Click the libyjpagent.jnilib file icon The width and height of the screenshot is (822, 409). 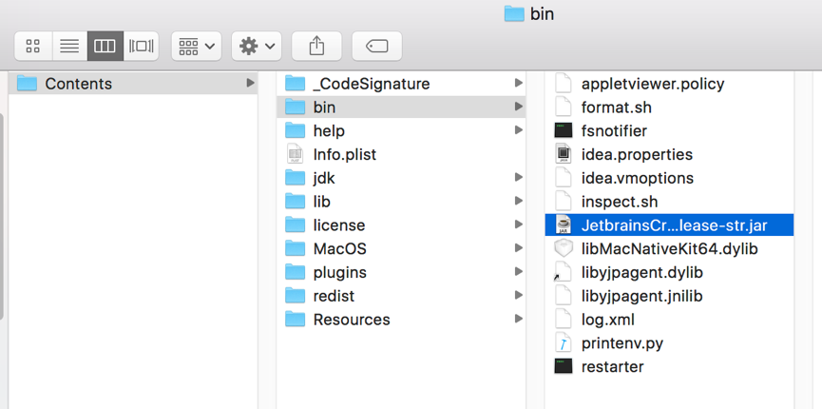[x=563, y=296]
